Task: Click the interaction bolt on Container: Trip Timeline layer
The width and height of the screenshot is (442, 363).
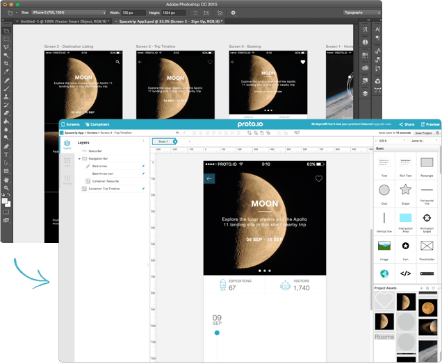Action: coord(143,188)
